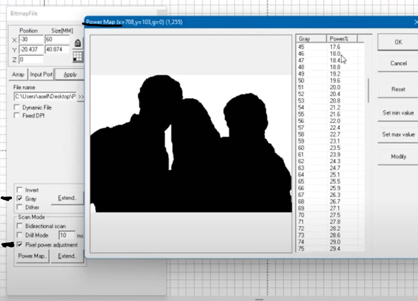Click the >> browse file button
This screenshot has width=418, height=301.
(81, 97)
